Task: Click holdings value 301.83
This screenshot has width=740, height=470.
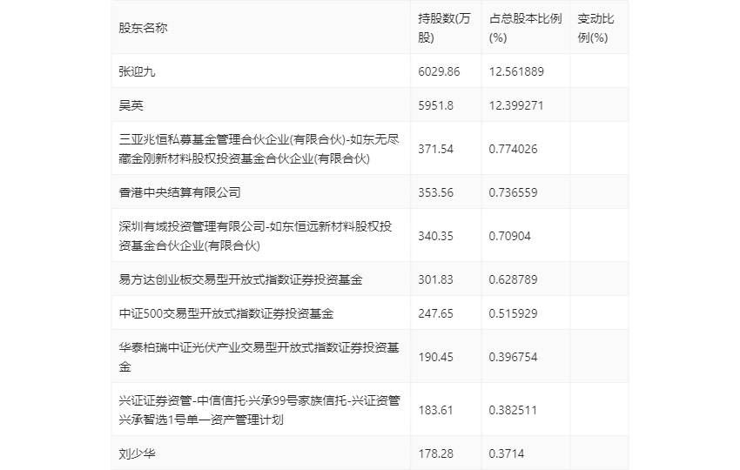Action: tap(435, 279)
